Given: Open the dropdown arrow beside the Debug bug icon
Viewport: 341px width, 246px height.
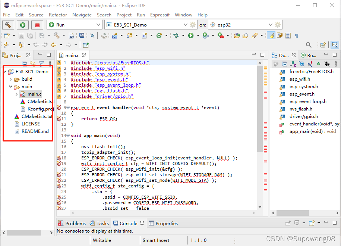Looking at the screenshot, I should coord(183,35).
